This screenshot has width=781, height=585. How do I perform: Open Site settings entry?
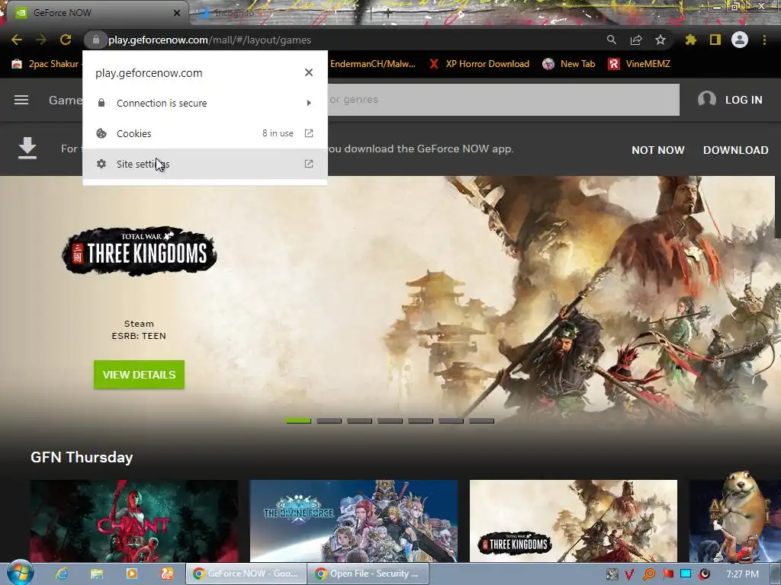click(205, 164)
